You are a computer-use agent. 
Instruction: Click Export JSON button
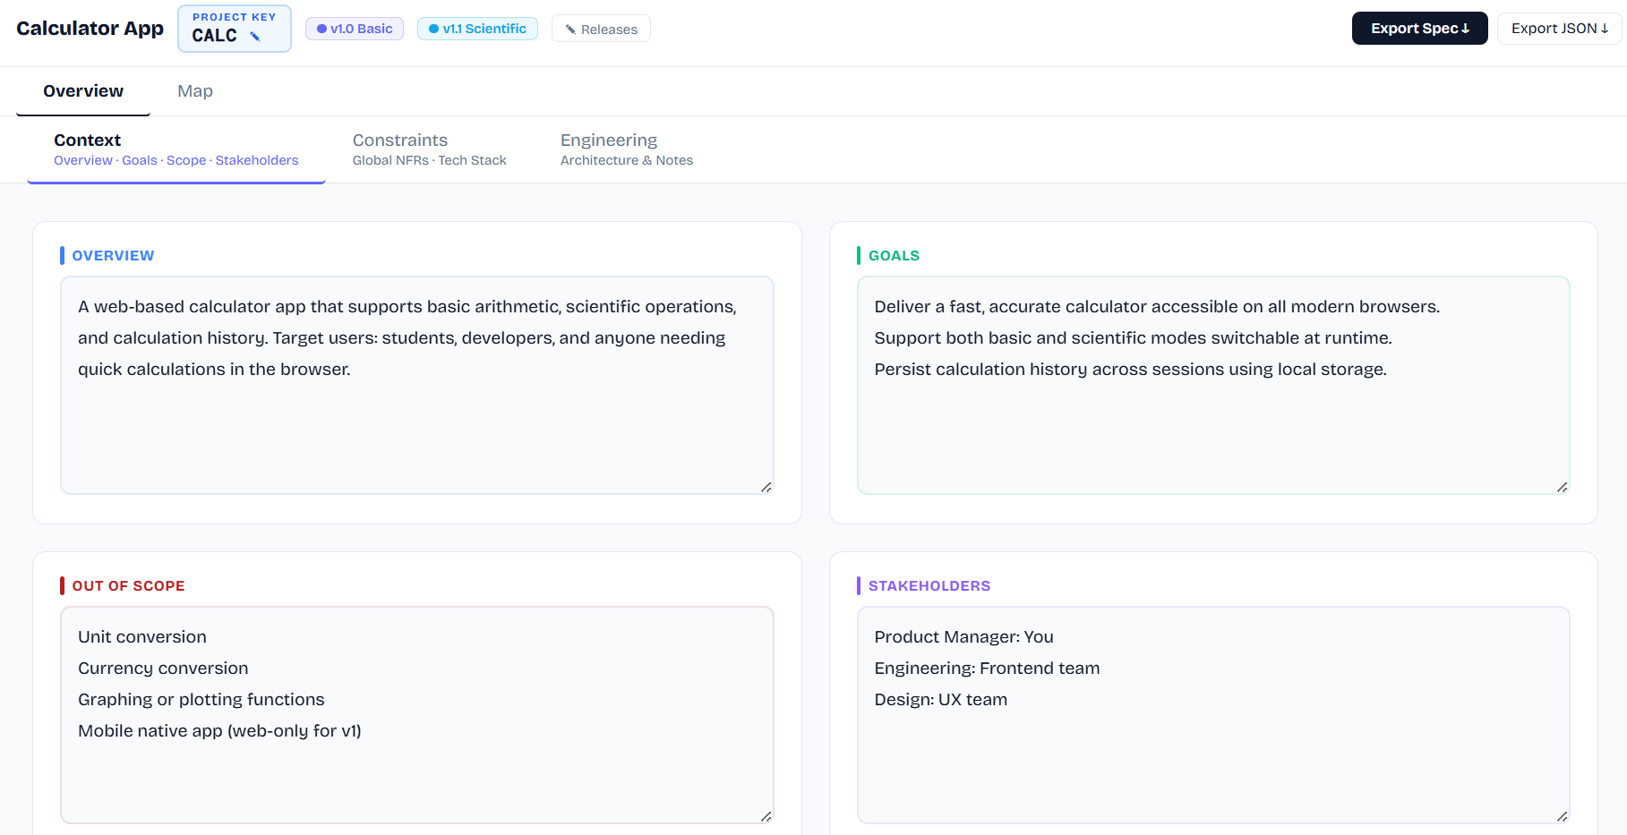(1559, 29)
